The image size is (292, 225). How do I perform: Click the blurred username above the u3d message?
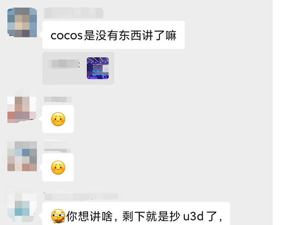(x=81, y=197)
